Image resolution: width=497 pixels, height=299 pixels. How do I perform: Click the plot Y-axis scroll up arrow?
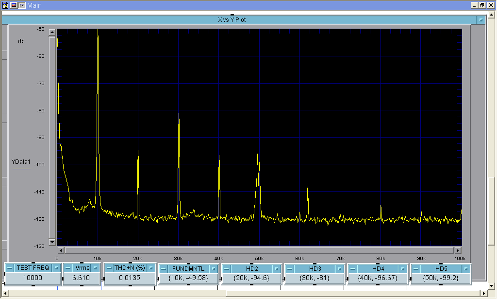click(52, 32)
